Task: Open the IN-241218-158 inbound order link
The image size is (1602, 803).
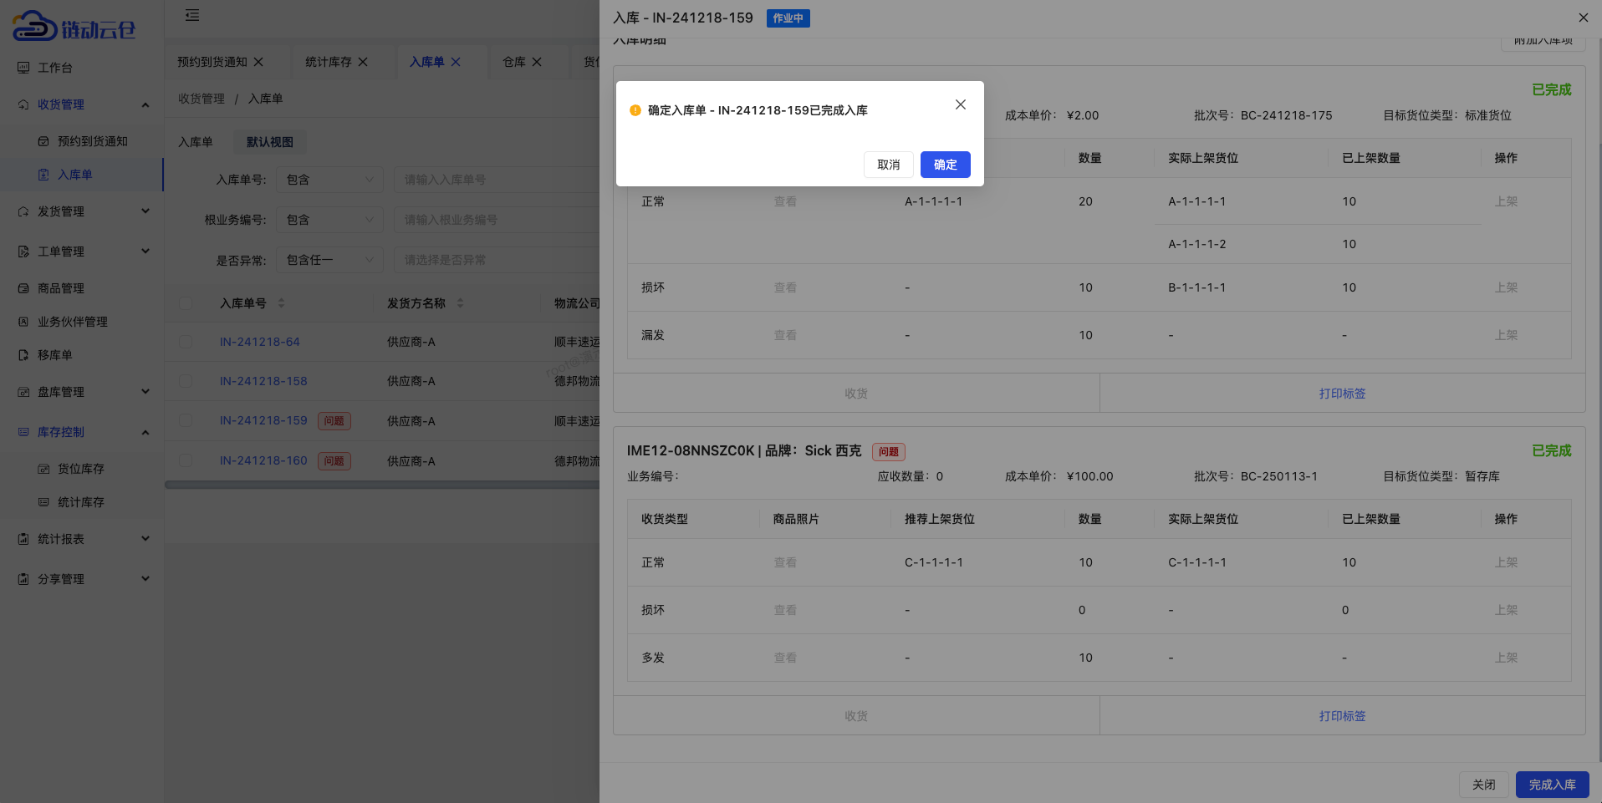Action: coord(263,381)
